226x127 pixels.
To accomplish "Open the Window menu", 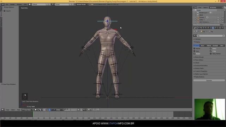I will [x=19, y=5].
